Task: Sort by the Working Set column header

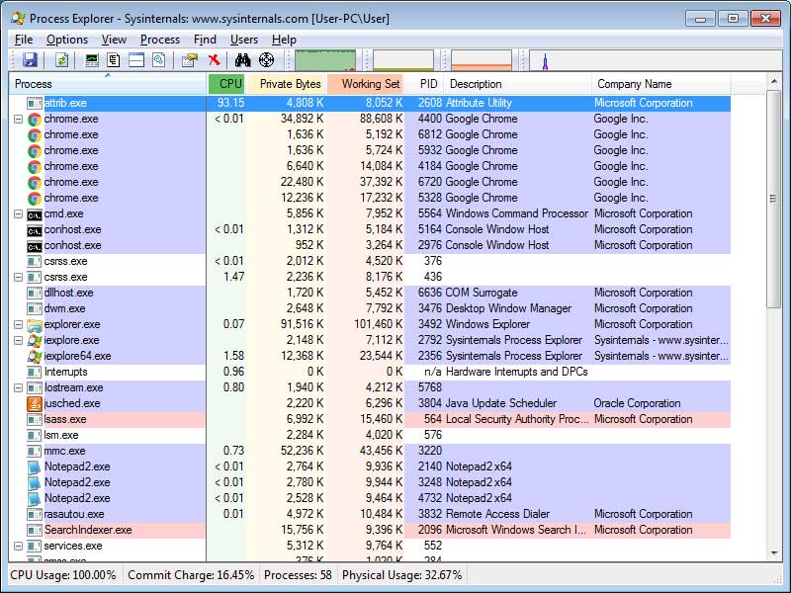Action: coord(366,84)
